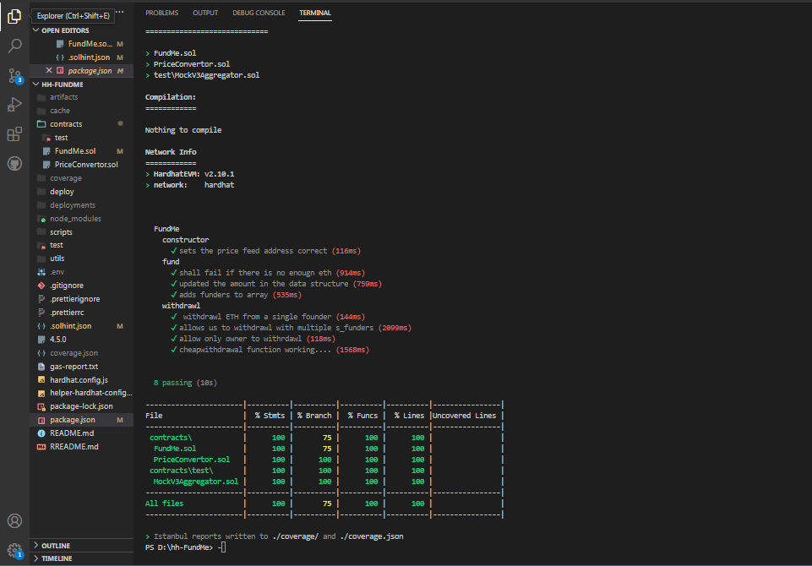Click the test\MockV3Aggregator.sol path in terminal
The width and height of the screenshot is (812, 566).
coord(207,75)
